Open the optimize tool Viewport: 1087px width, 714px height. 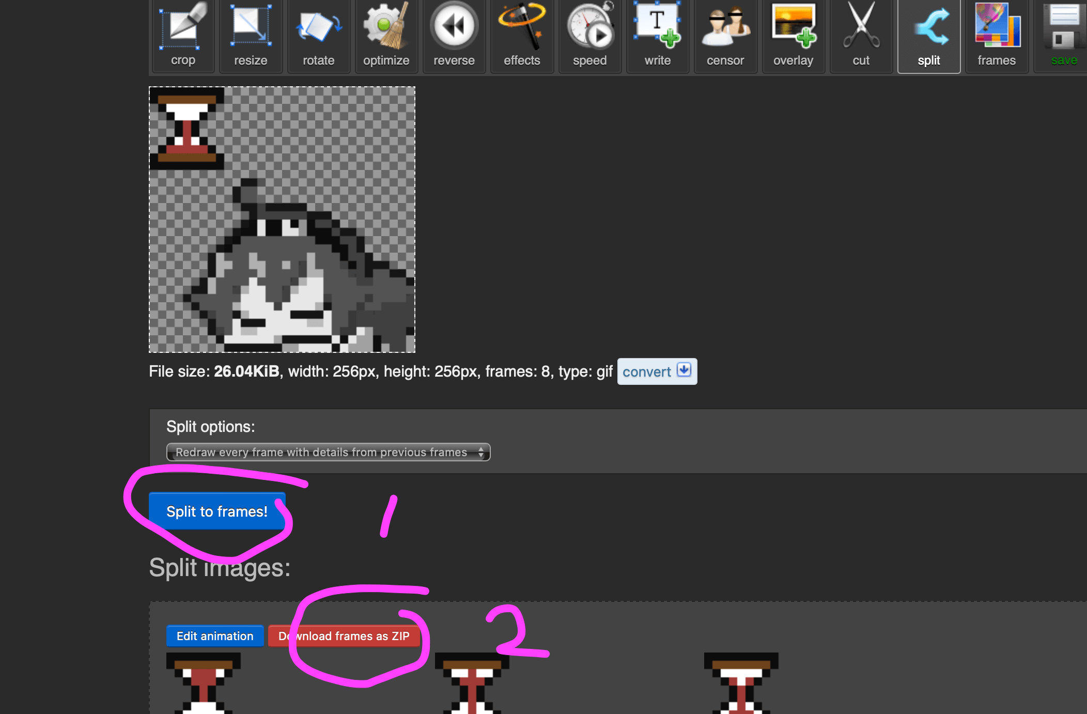[x=386, y=36]
